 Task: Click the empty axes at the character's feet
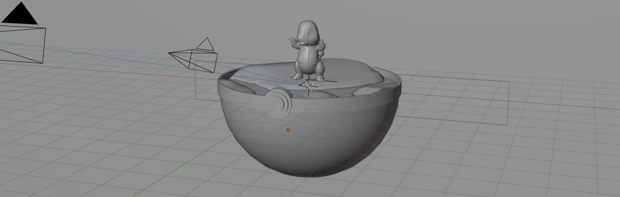pos(318,81)
